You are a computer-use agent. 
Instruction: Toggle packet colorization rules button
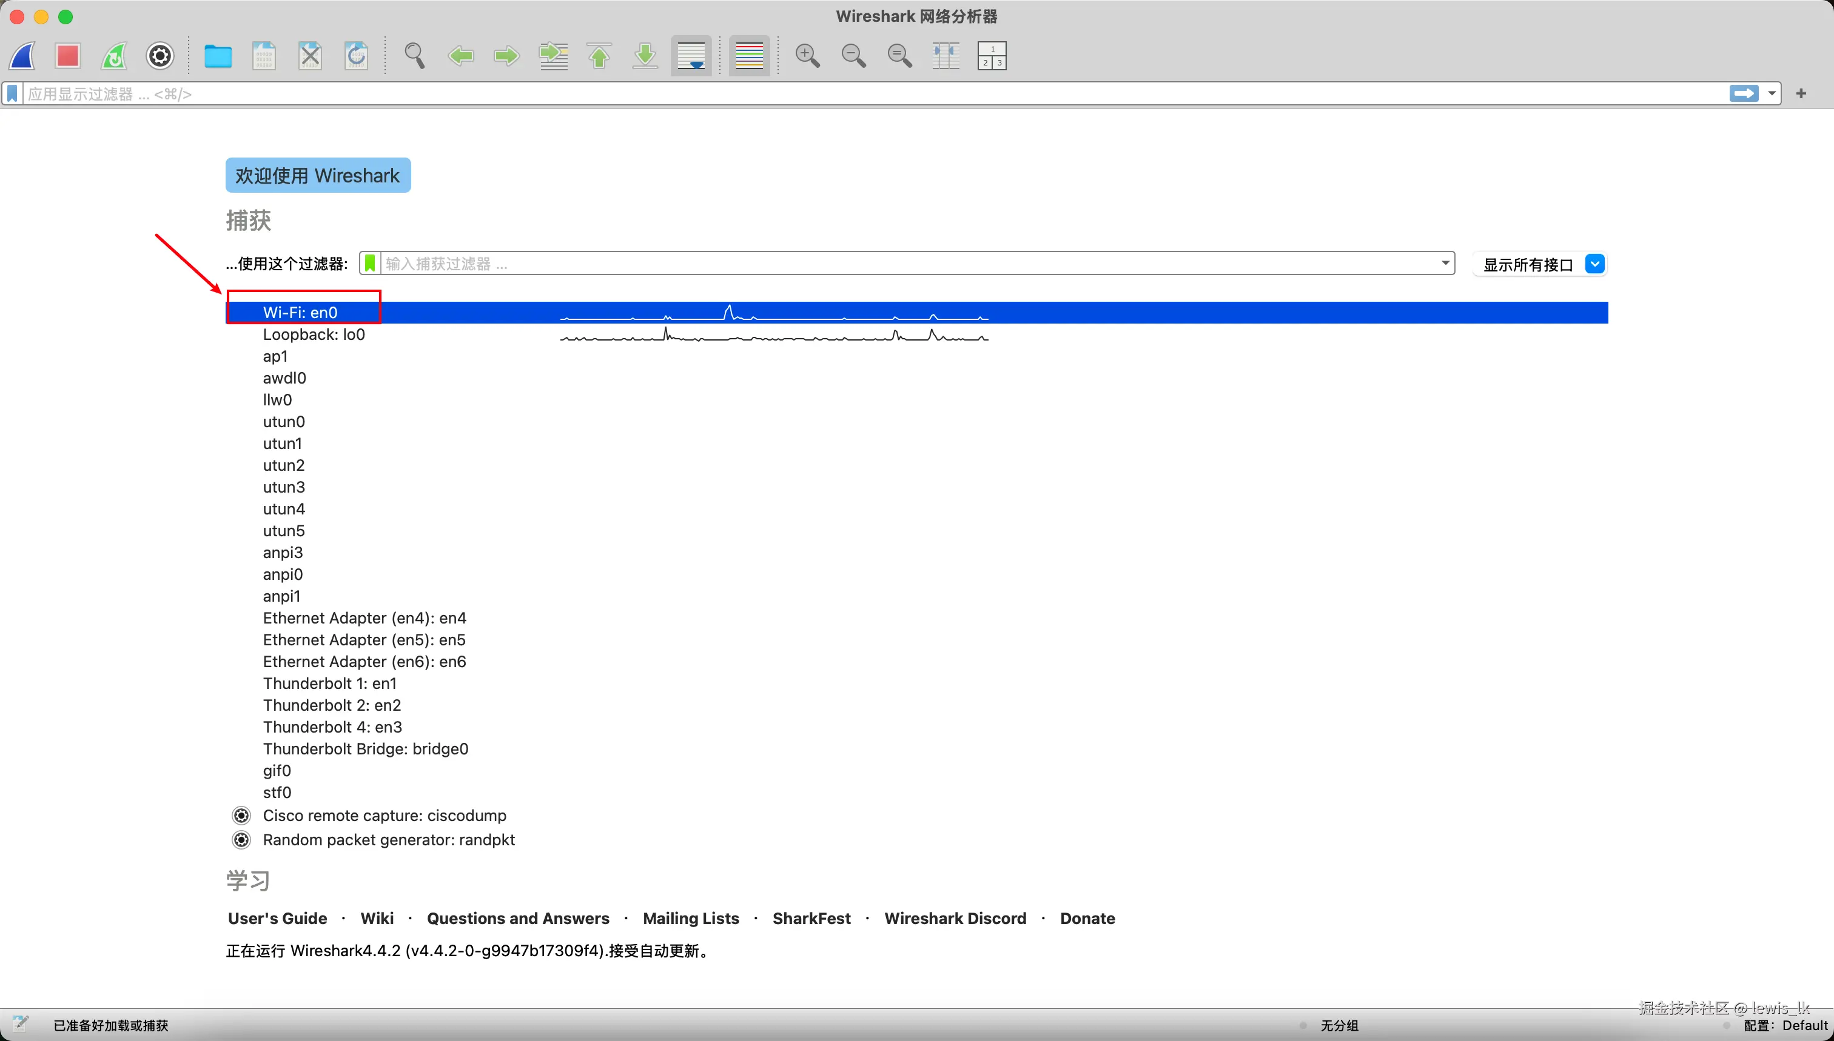click(749, 56)
